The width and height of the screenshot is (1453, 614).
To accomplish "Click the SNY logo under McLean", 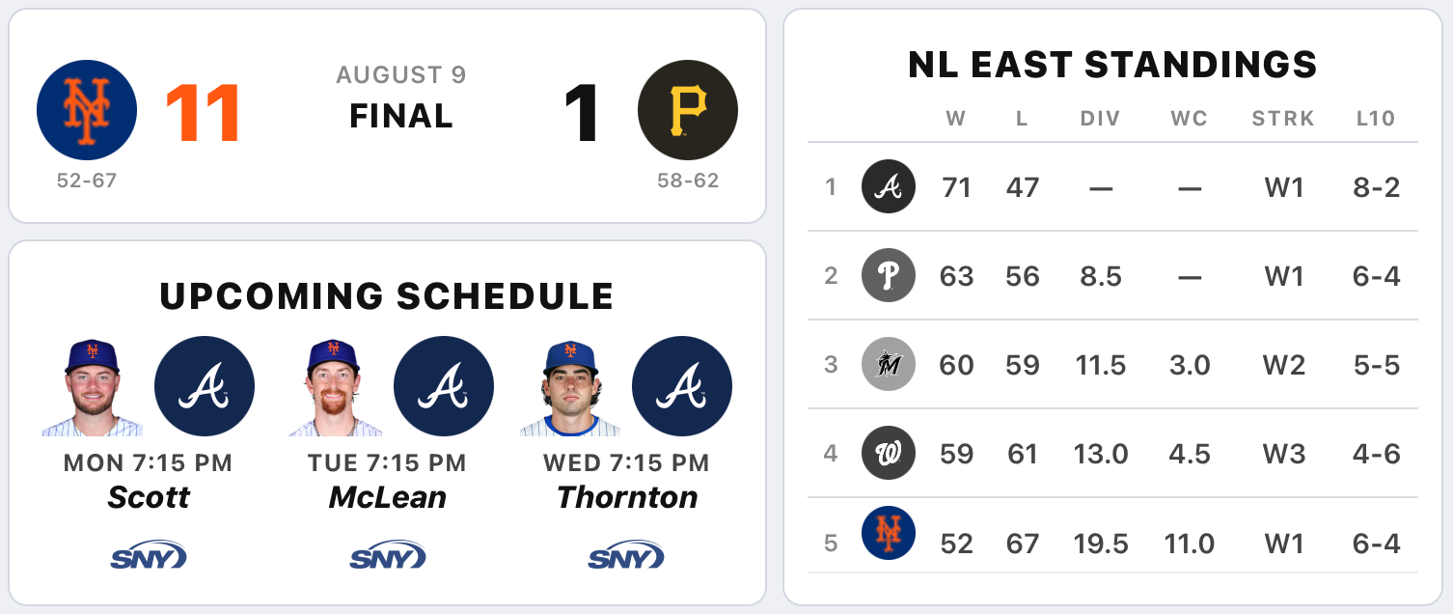I will pos(388,555).
